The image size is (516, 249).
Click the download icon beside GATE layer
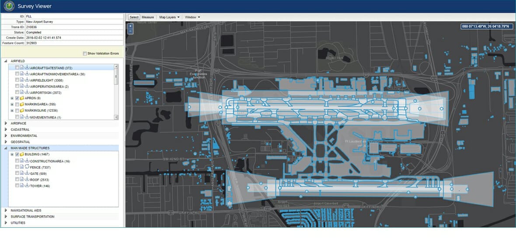[x=27, y=173]
